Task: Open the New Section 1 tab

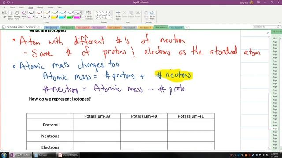Action: (x=52, y=28)
